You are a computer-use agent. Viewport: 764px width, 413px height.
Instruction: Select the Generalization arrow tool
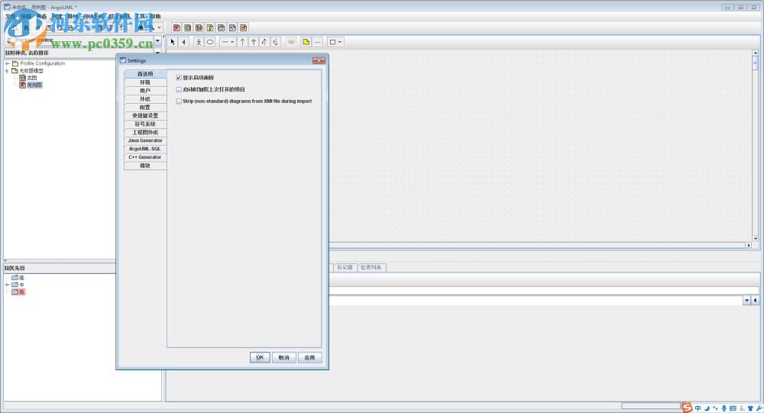click(x=243, y=43)
